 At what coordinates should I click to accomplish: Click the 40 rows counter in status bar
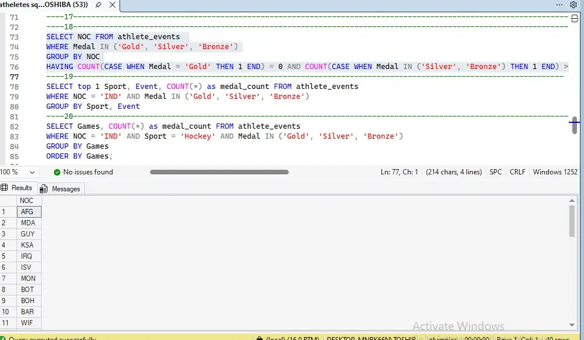point(557,338)
